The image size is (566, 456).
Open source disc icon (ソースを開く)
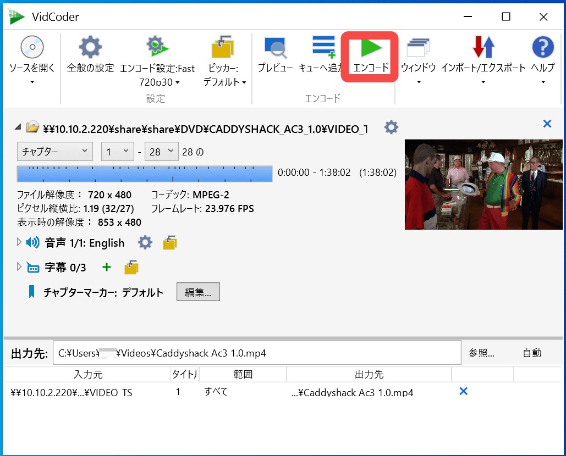32,47
